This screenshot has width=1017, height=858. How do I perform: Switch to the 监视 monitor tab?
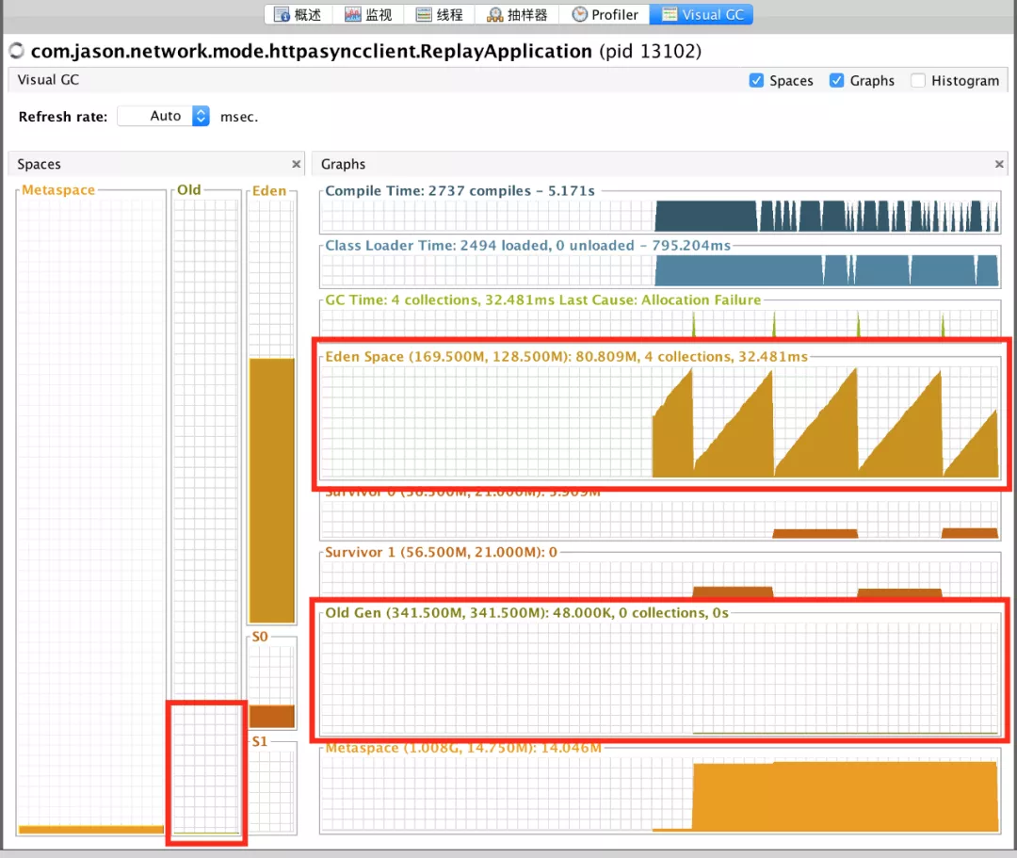(x=368, y=14)
